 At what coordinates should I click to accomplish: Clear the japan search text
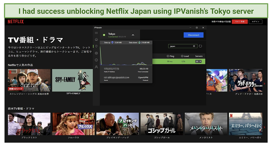[194, 46]
